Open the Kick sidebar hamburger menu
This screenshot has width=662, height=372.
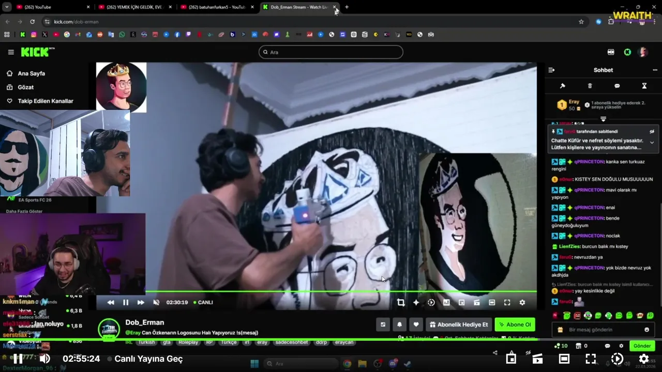click(x=11, y=52)
